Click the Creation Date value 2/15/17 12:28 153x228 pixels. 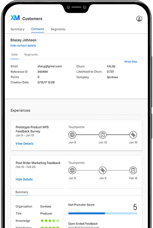point(46,82)
